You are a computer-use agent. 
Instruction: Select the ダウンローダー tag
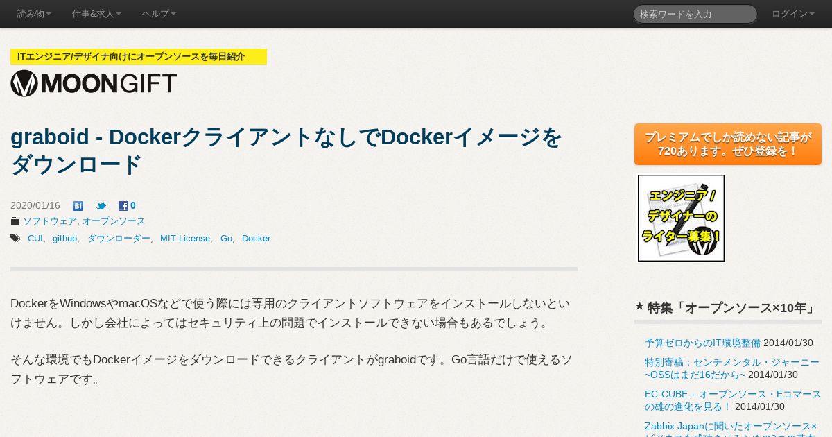pyautogui.click(x=119, y=239)
